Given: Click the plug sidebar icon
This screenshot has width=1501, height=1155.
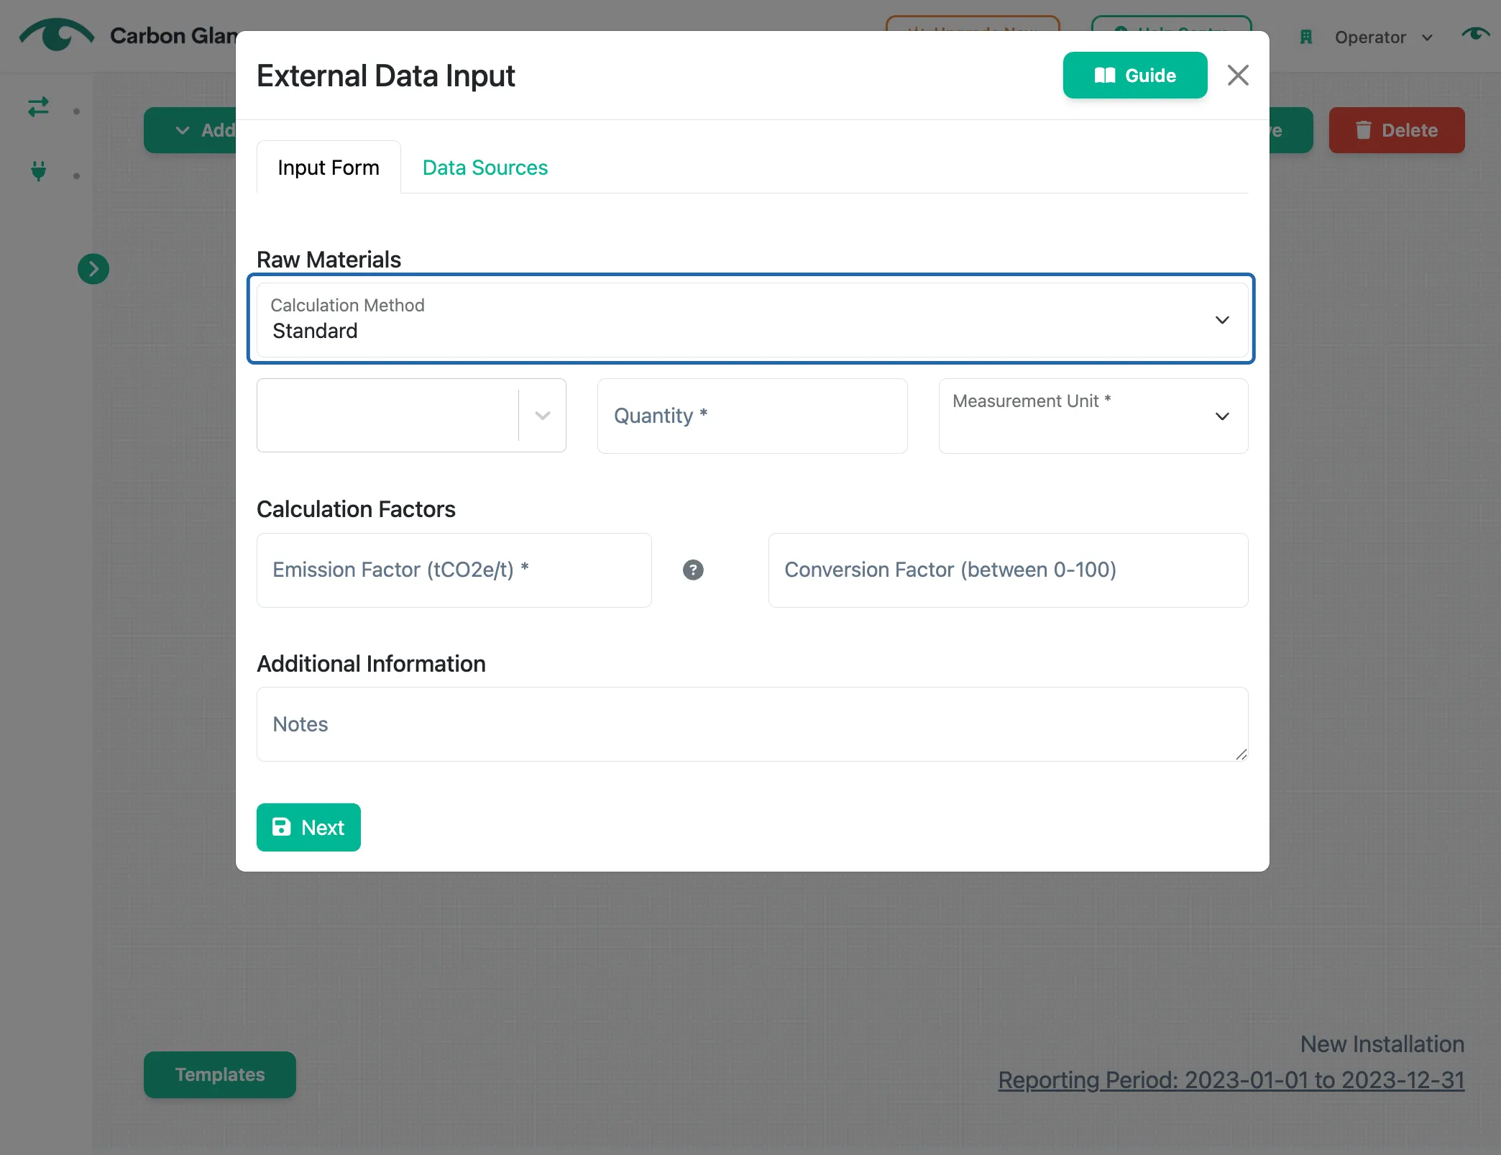Looking at the screenshot, I should tap(39, 171).
